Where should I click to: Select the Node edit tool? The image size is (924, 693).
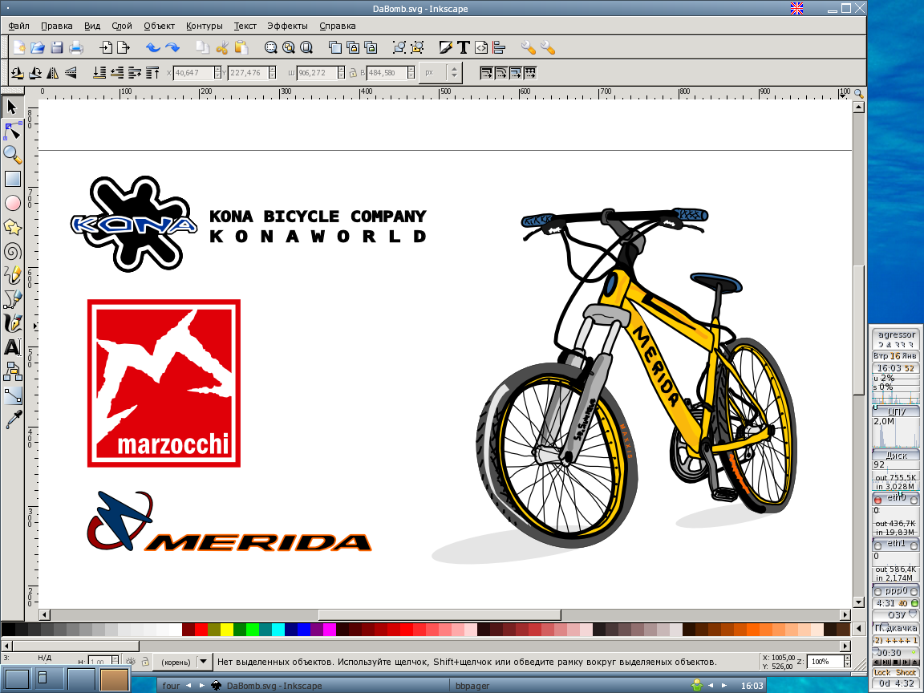(x=12, y=130)
